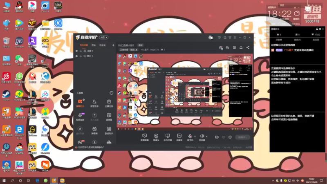
Task: Edit the 王者荣耀·国服 category selector
Action: [x=128, y=49]
